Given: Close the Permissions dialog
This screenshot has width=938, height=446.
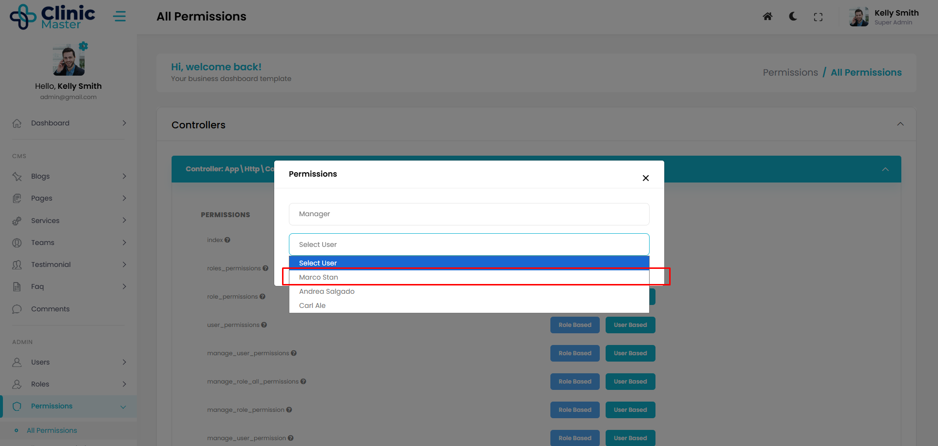Looking at the screenshot, I should [645, 178].
